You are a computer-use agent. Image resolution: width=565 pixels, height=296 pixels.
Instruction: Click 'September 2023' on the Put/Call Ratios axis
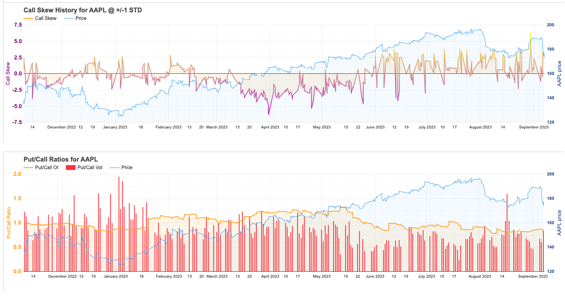(534, 276)
